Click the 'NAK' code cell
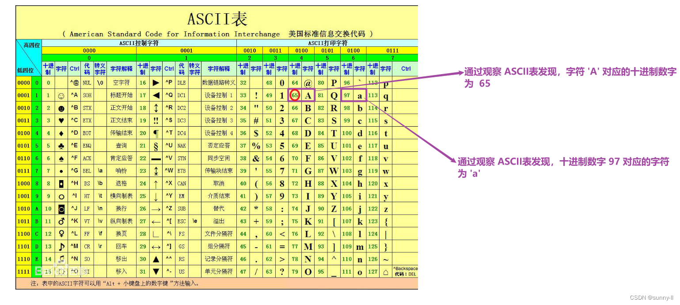 pyautogui.click(x=182, y=146)
